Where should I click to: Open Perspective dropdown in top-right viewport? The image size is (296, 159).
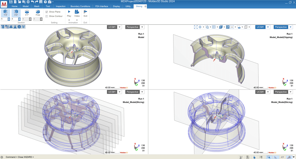pyautogui.click(x=283, y=27)
